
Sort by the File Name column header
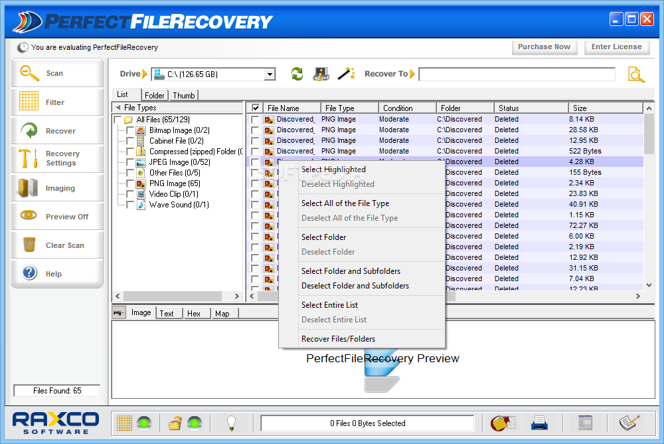point(291,108)
